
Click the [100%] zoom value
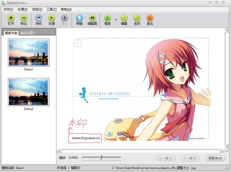point(73,158)
